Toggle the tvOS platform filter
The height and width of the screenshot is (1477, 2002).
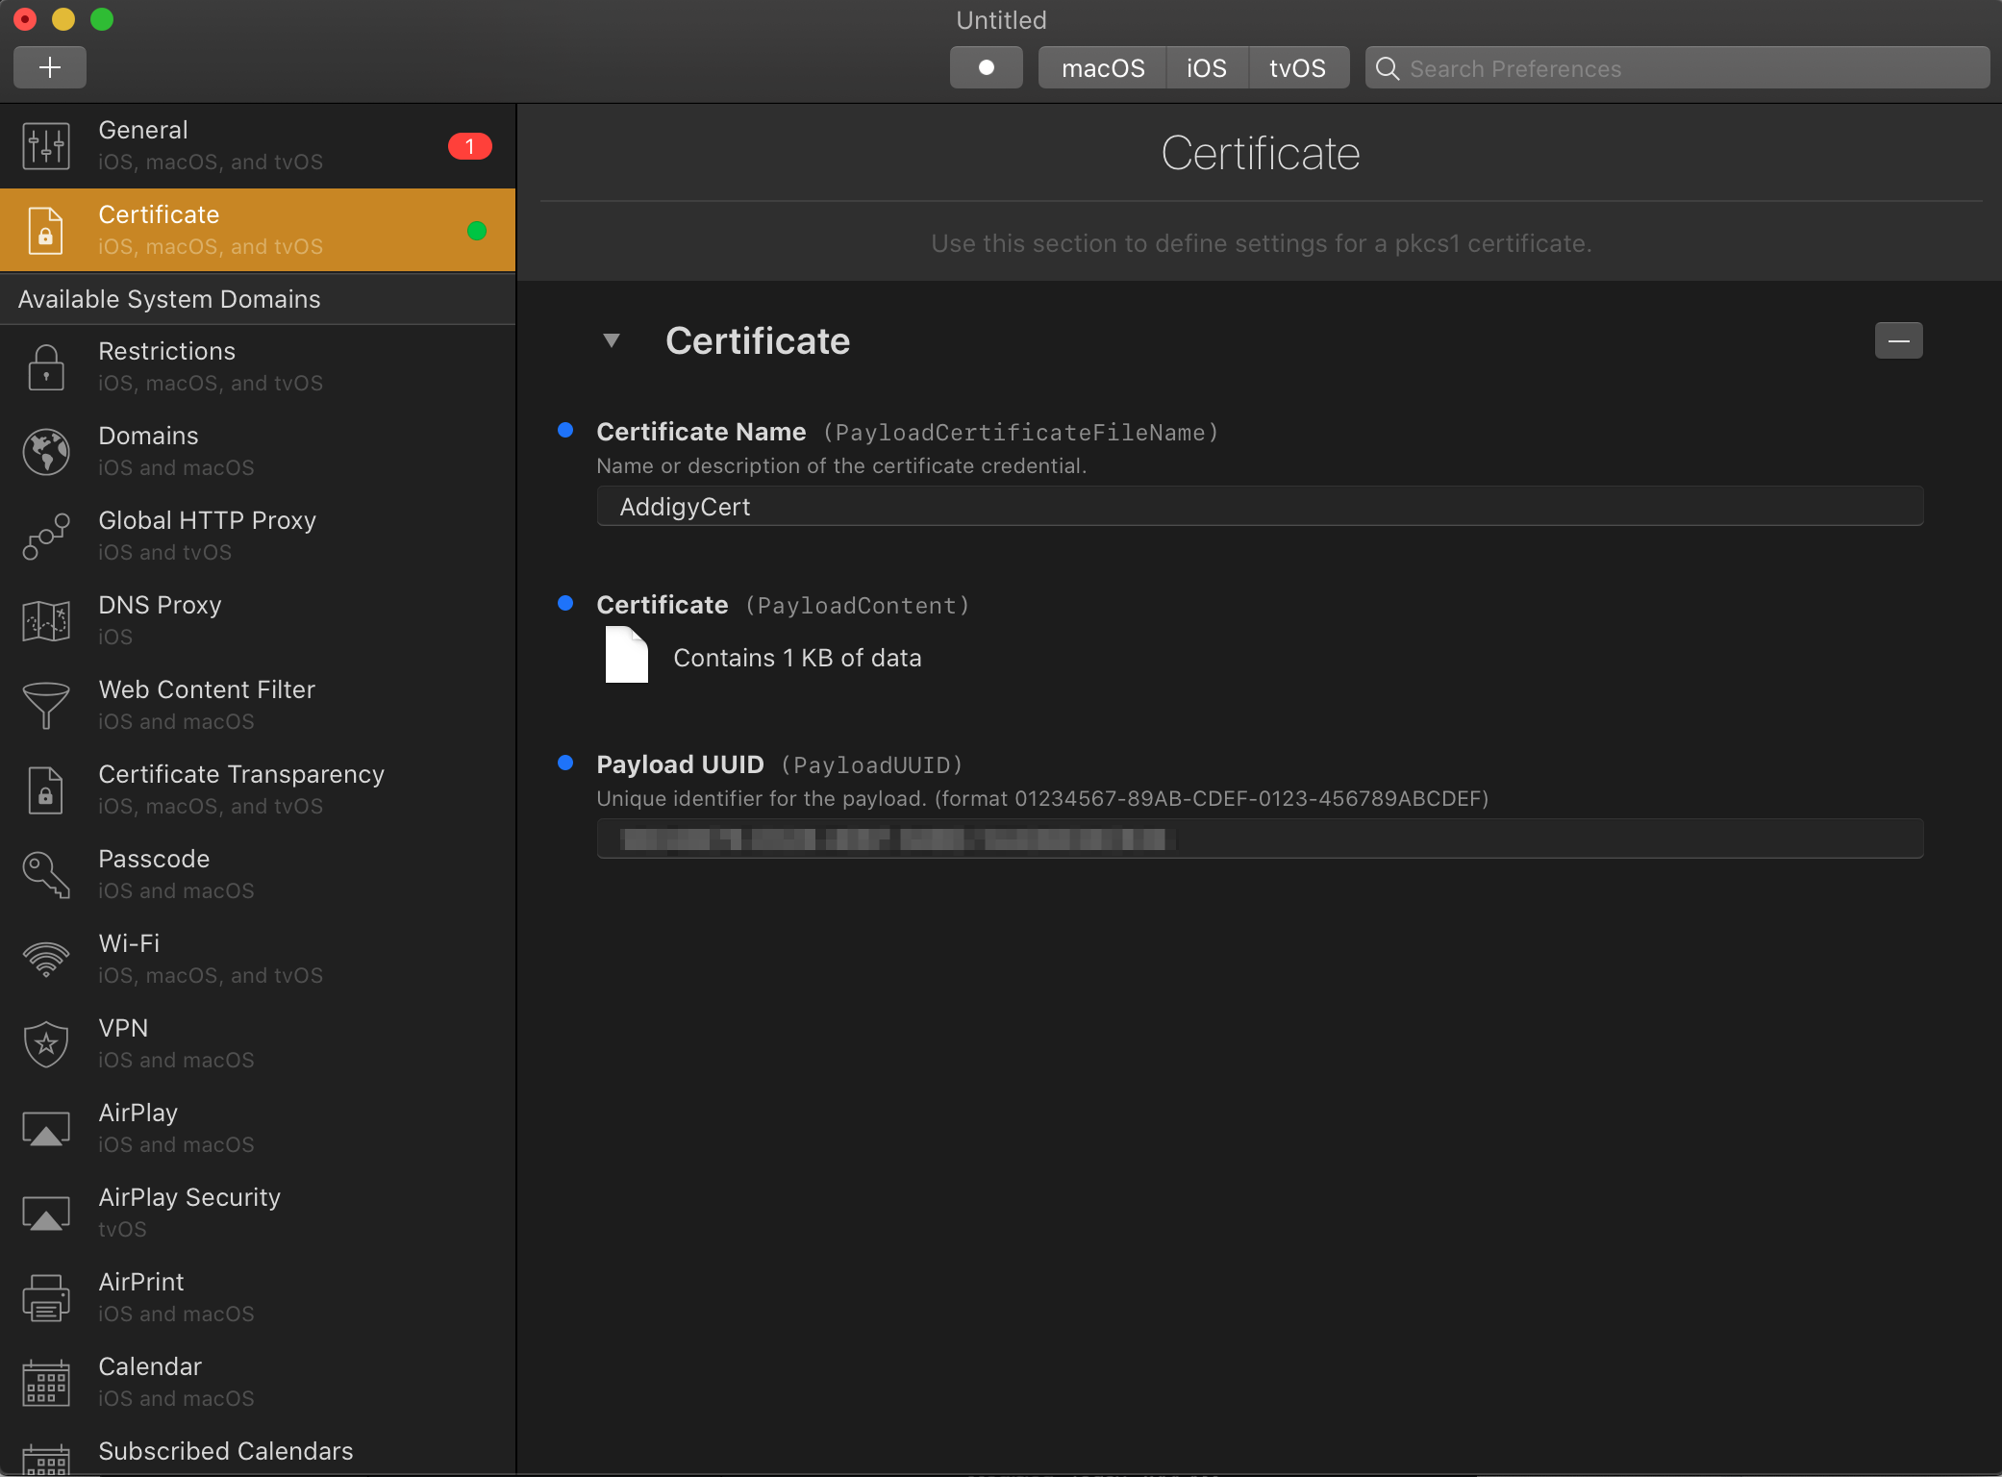[1298, 67]
